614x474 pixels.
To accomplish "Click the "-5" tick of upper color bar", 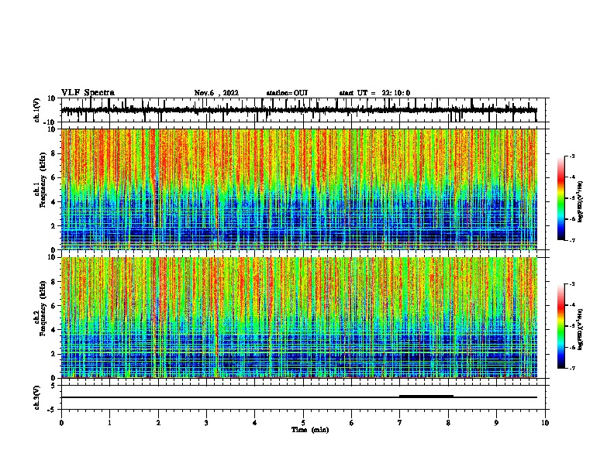I will [571, 198].
